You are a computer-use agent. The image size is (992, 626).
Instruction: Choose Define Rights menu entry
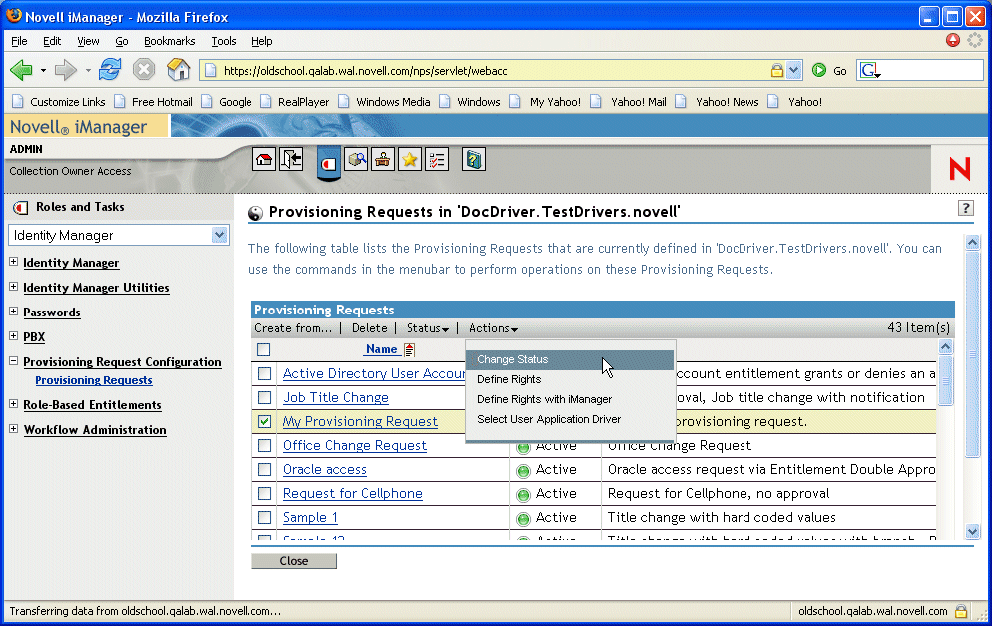[x=570, y=379]
